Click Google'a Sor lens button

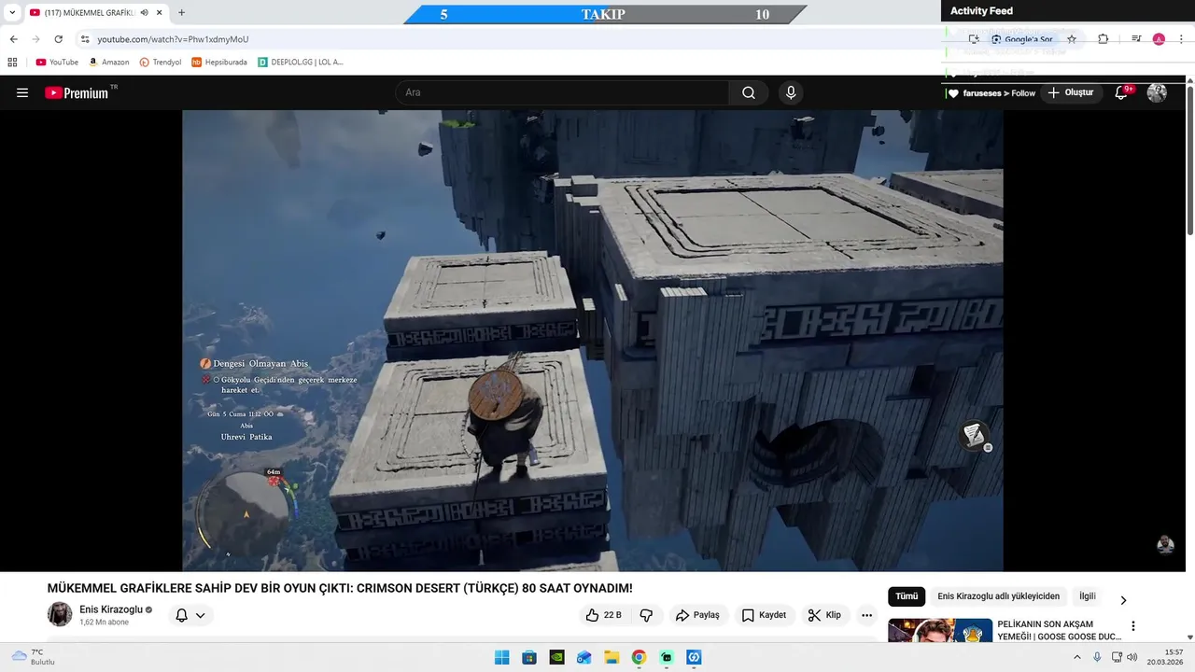(x=1021, y=39)
